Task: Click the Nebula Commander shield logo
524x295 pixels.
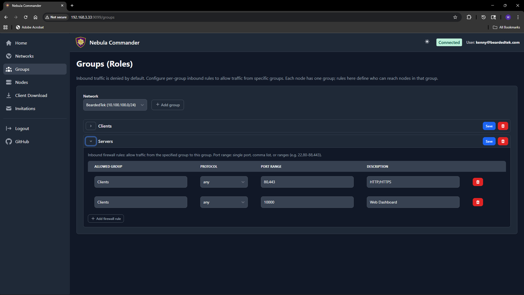Action: point(81,42)
